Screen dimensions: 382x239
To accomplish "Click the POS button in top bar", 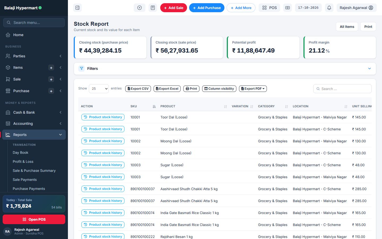I will (269, 8).
